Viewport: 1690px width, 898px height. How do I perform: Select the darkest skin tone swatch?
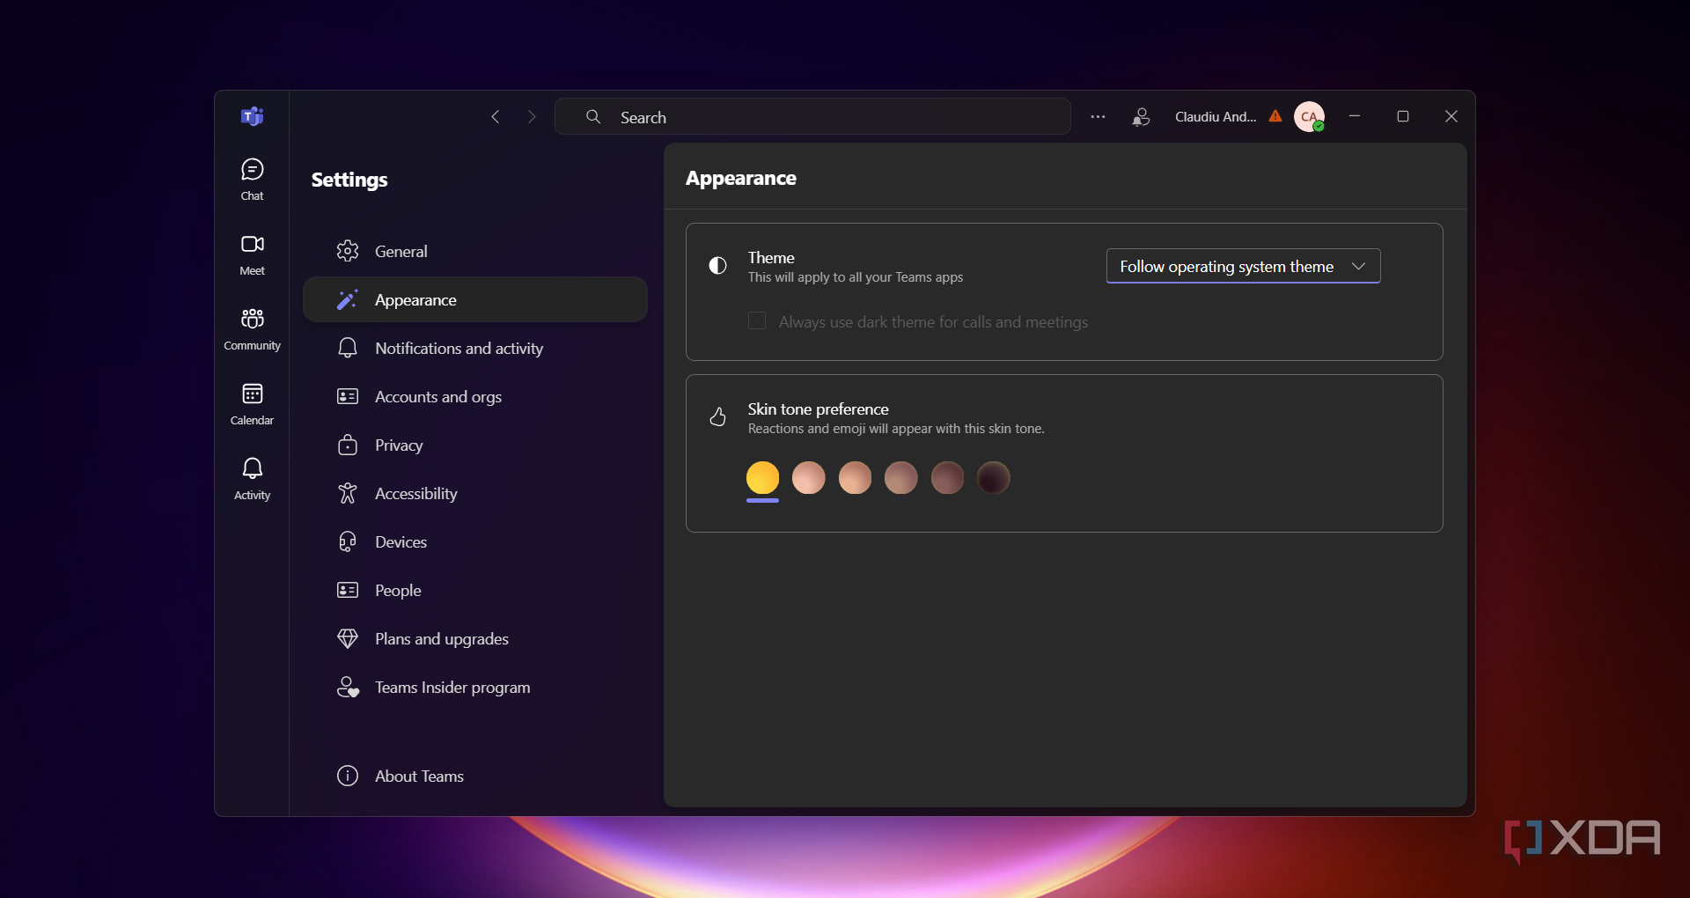point(993,478)
